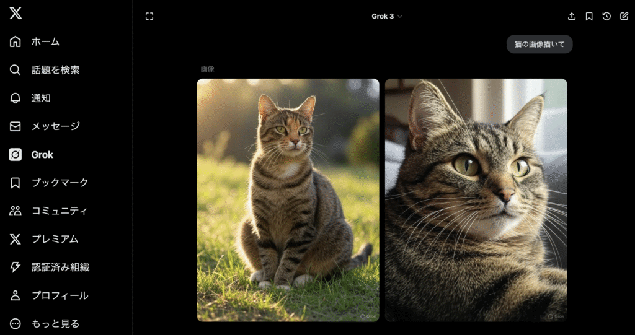Open the cat sitting on grass image

point(288,200)
